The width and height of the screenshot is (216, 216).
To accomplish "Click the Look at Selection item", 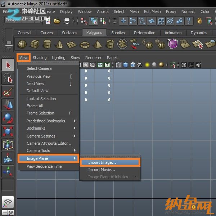I will click(x=49, y=99).
